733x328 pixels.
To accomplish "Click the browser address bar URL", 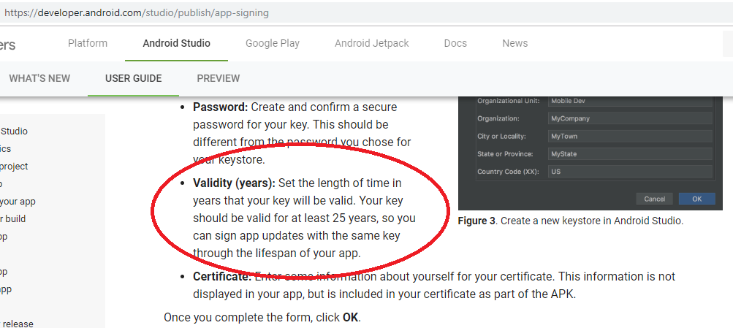I will point(137,13).
